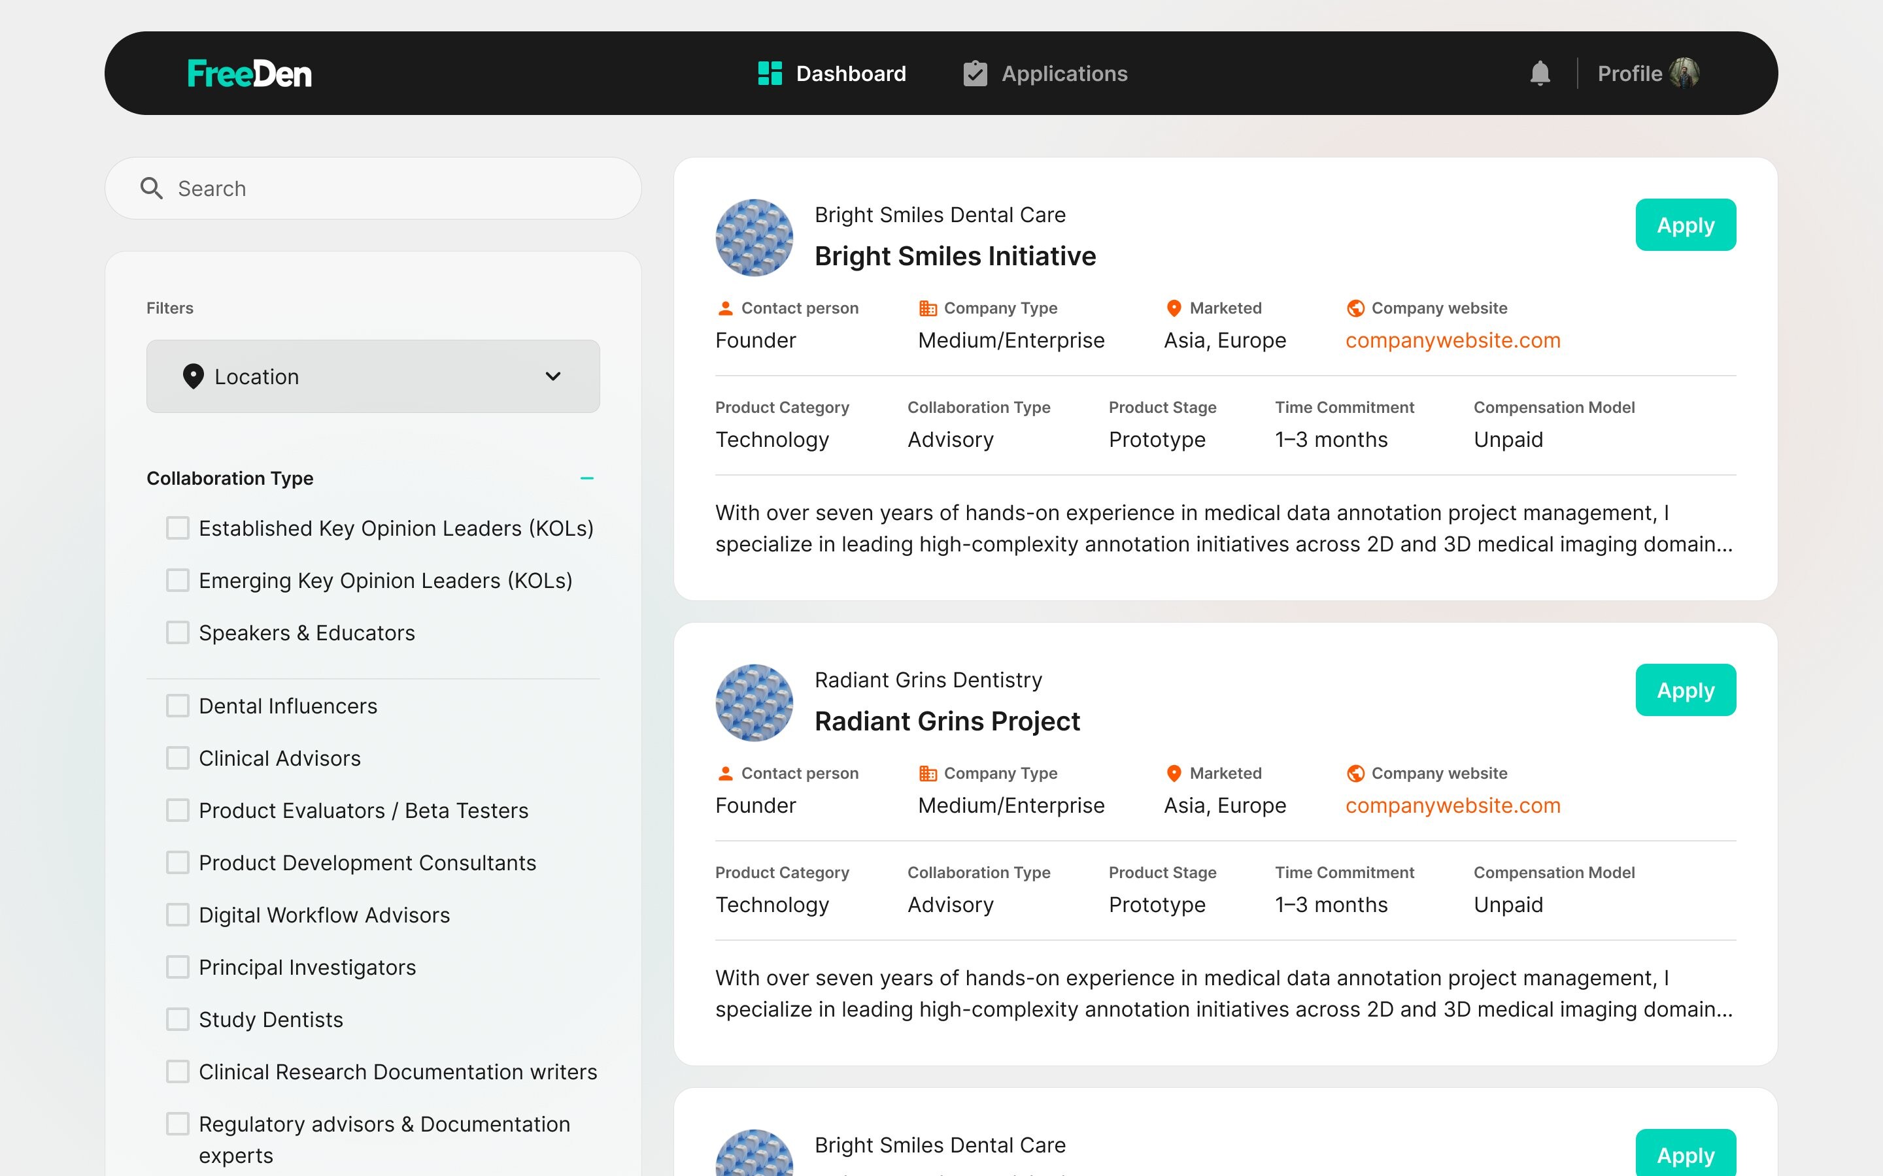Viewport: 1883px width, 1176px height.
Task: Open the Location dropdown
Action: click(373, 376)
